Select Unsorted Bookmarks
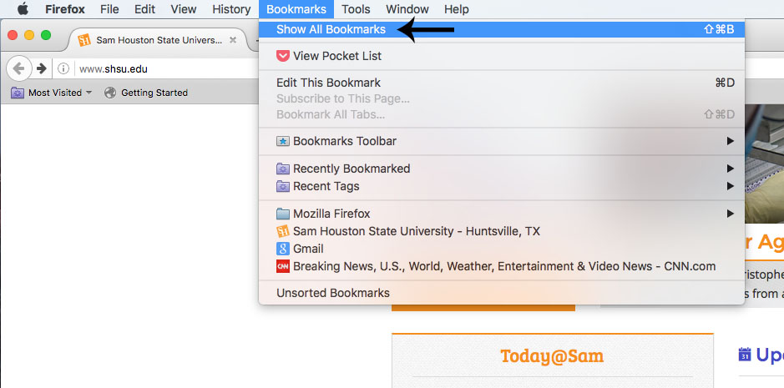This screenshot has height=388, width=784. [x=502, y=293]
